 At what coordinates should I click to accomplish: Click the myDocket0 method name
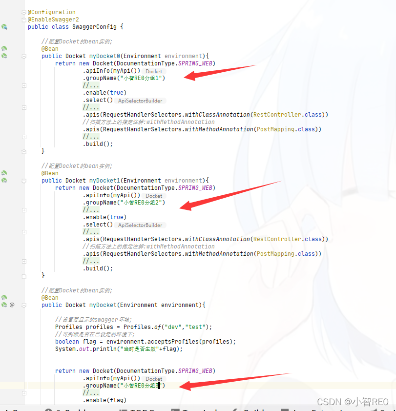(104, 56)
